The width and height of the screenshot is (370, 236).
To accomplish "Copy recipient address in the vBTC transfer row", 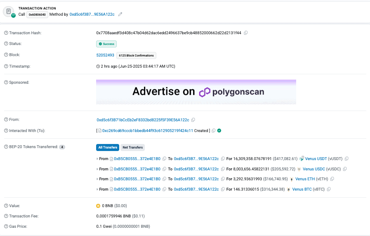I will pos(223,189).
